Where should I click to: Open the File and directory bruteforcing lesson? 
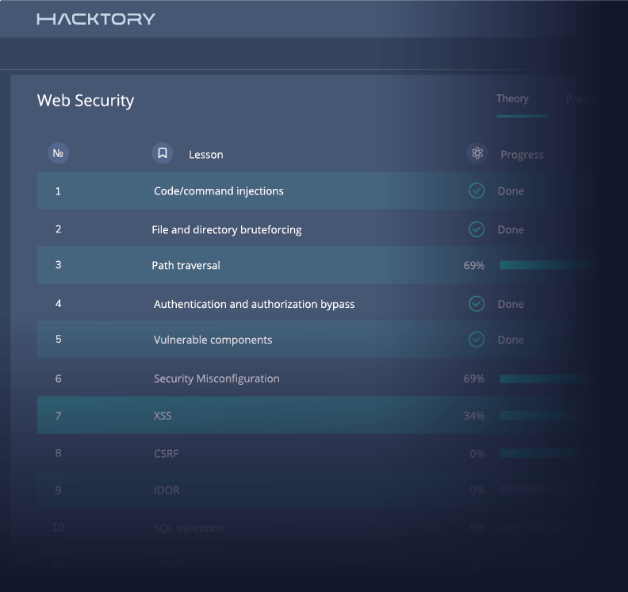coord(227,229)
